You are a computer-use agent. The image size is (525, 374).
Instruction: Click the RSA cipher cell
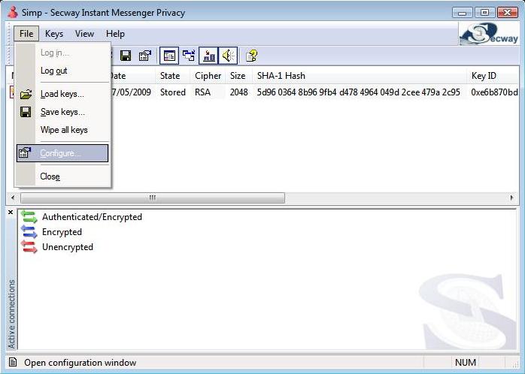[202, 92]
